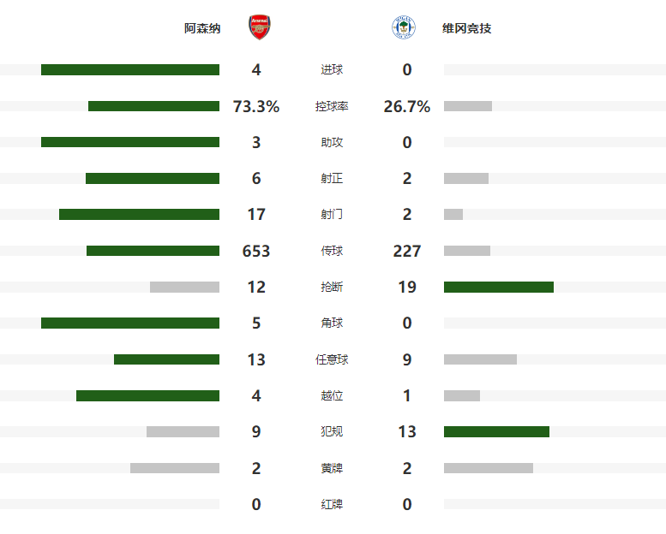
Task: Select the 进球 stat label
Action: (332, 70)
